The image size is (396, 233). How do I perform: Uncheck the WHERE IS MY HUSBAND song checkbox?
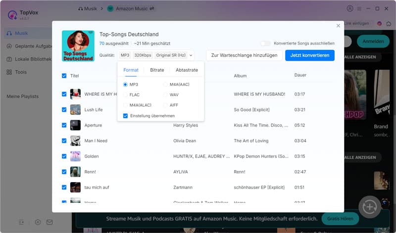pos(64,94)
